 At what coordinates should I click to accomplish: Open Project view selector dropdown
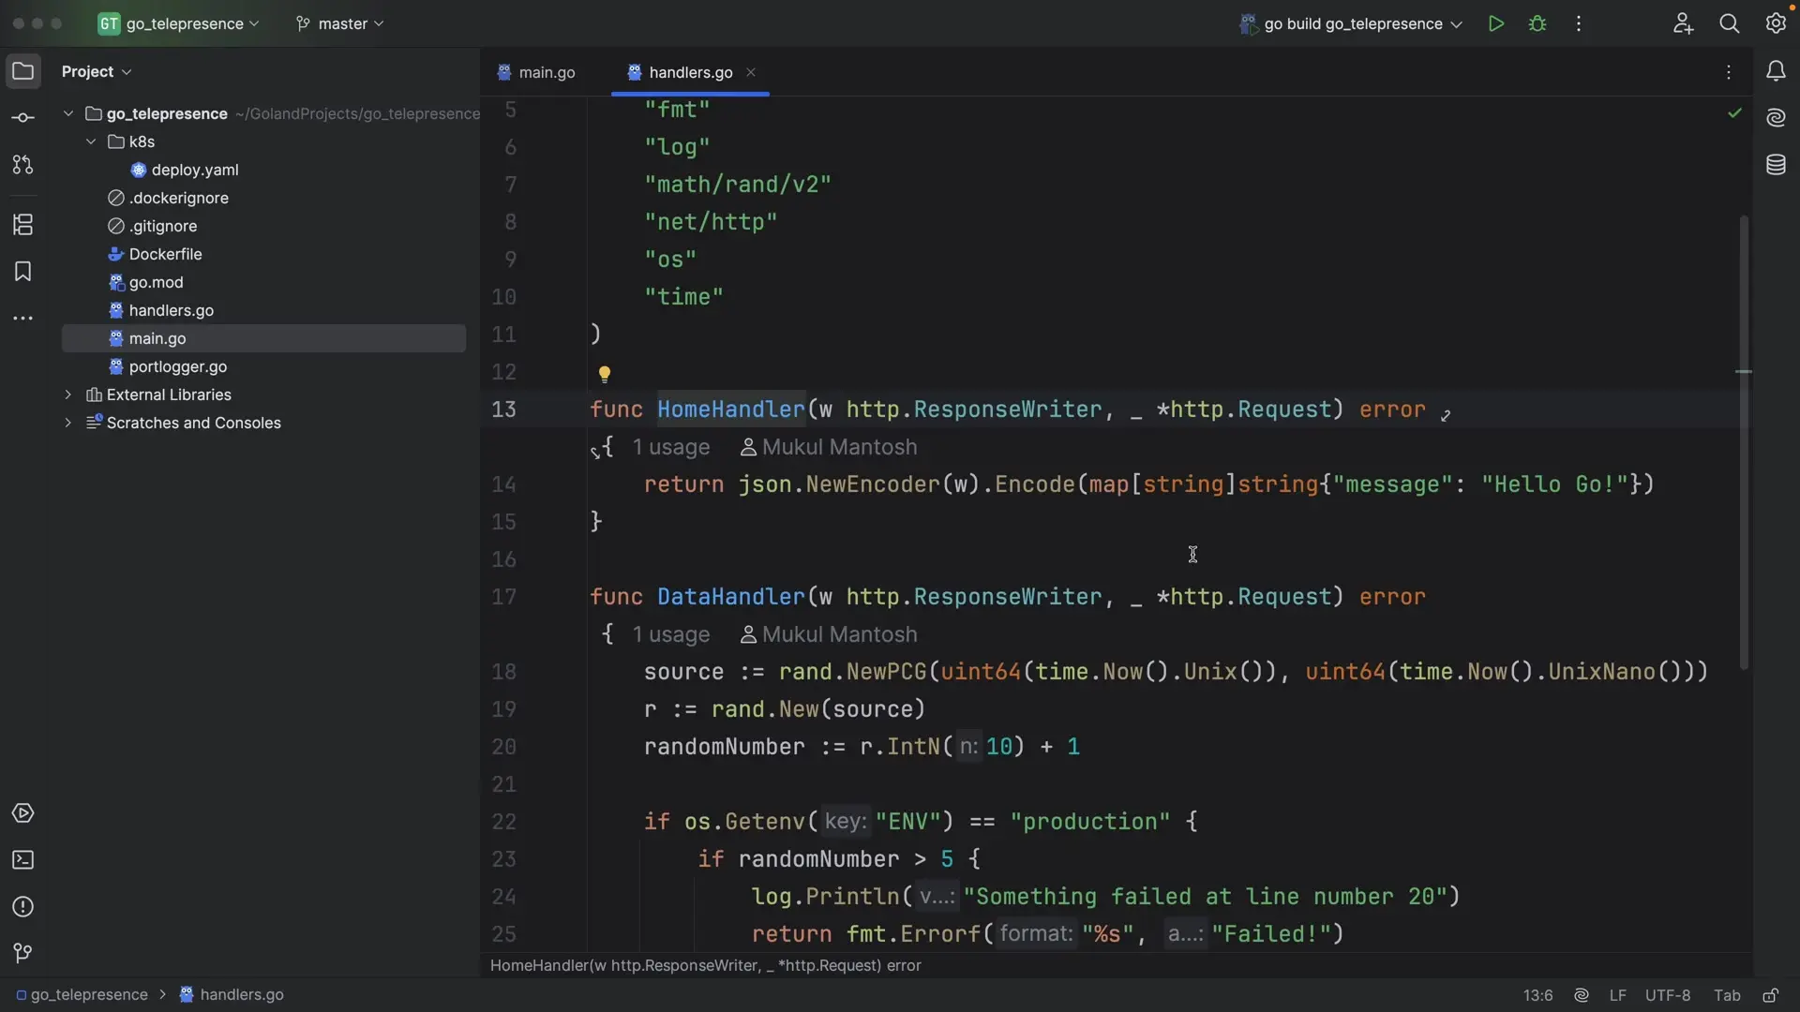coord(97,71)
